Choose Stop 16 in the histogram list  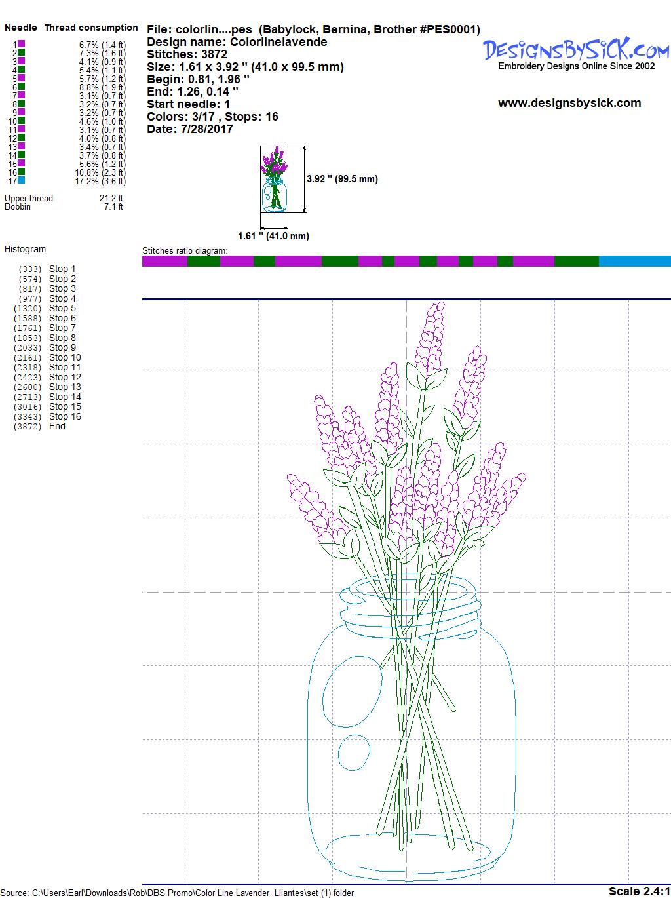coord(65,416)
